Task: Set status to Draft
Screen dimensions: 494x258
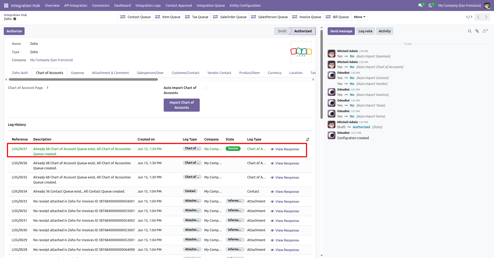Action: [282, 31]
